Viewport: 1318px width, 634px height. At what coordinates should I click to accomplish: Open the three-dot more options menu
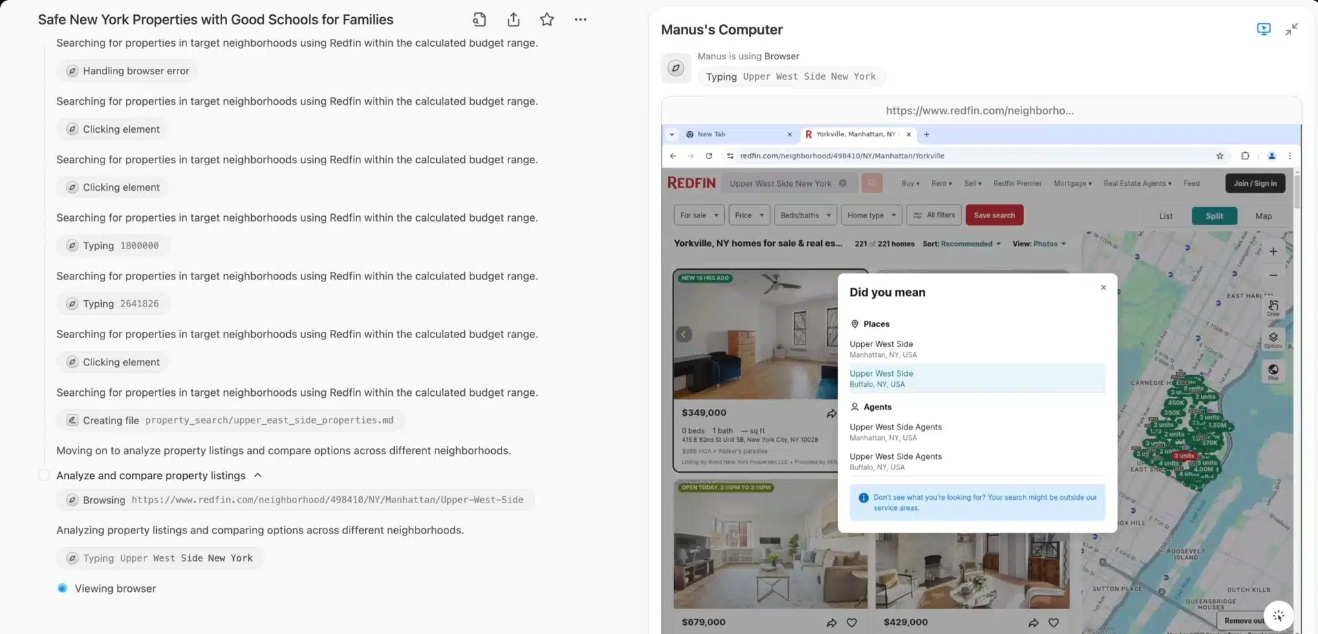point(581,19)
